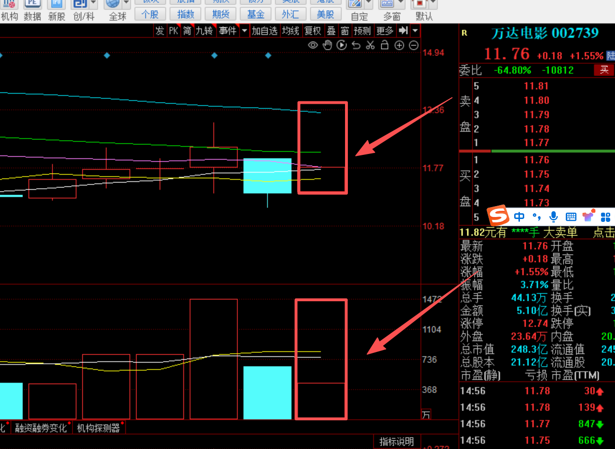The image size is (615, 449).
Task: Open Sogou toolbox grid icon
Action: point(606,217)
